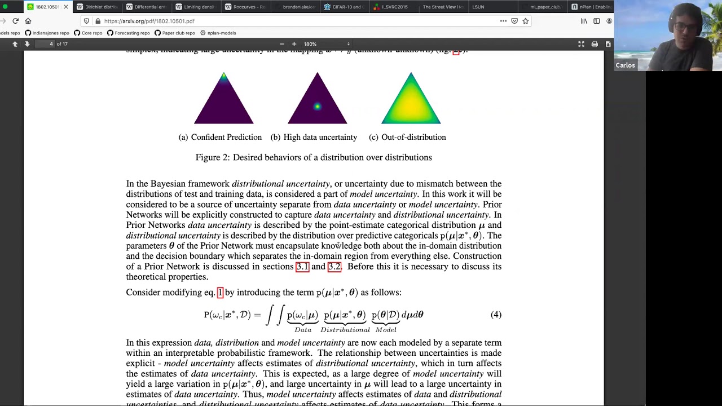Switch to Roccurves tab
The image size is (722, 406).
(245, 7)
